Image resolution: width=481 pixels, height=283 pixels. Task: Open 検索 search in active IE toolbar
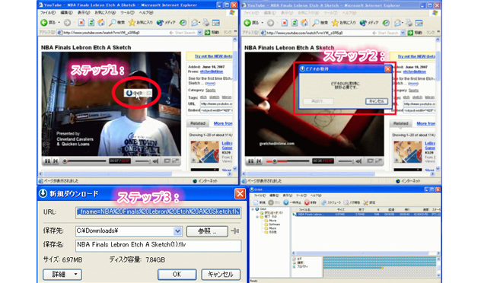[x=117, y=23]
